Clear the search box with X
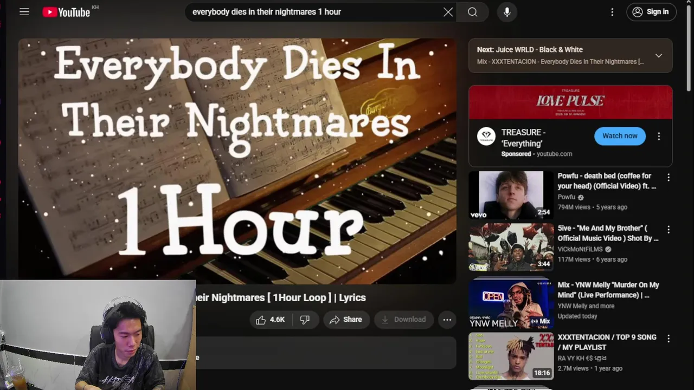The width and height of the screenshot is (694, 390). [448, 12]
